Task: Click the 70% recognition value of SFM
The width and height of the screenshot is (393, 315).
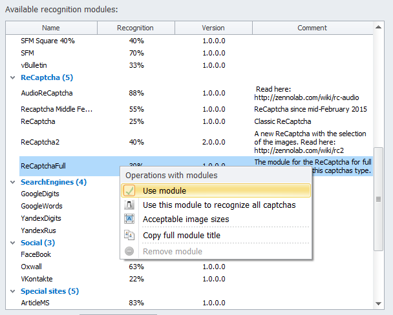Action: tap(136, 53)
